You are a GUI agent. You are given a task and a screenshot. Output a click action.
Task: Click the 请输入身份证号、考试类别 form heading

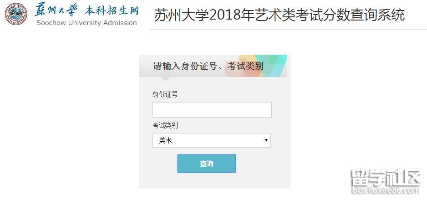click(x=208, y=67)
